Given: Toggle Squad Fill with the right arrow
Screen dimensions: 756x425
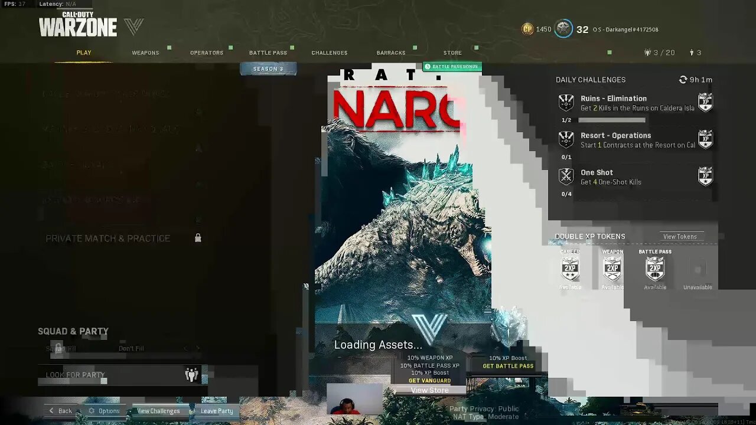Looking at the screenshot, I should [198, 348].
